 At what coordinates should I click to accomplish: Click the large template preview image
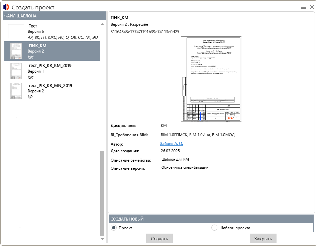pyautogui.click(x=212, y=79)
